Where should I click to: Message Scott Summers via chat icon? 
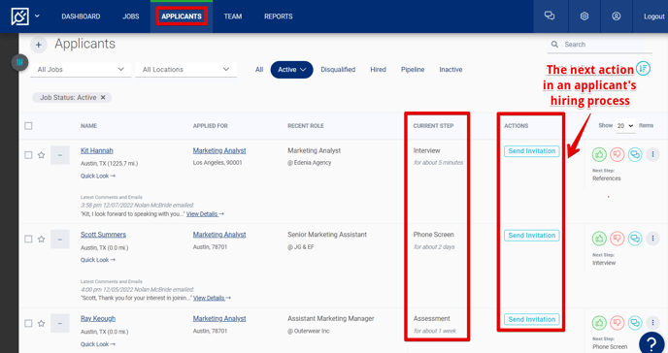point(635,239)
